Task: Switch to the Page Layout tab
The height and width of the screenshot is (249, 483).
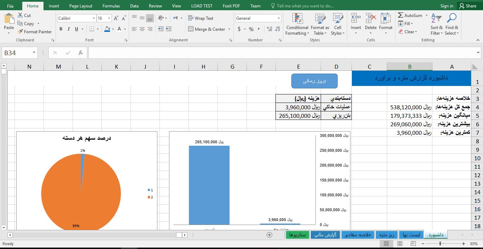Action: tap(81, 6)
